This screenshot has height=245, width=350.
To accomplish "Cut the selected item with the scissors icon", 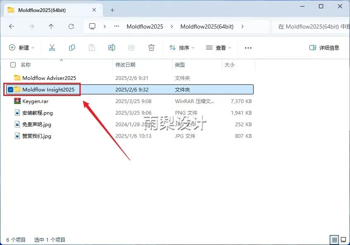I will click(52, 48).
